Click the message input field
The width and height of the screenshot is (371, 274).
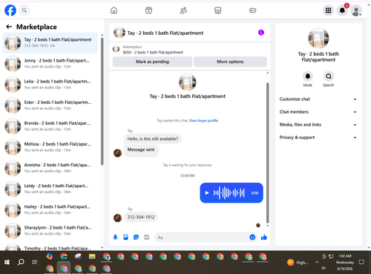click(x=206, y=238)
